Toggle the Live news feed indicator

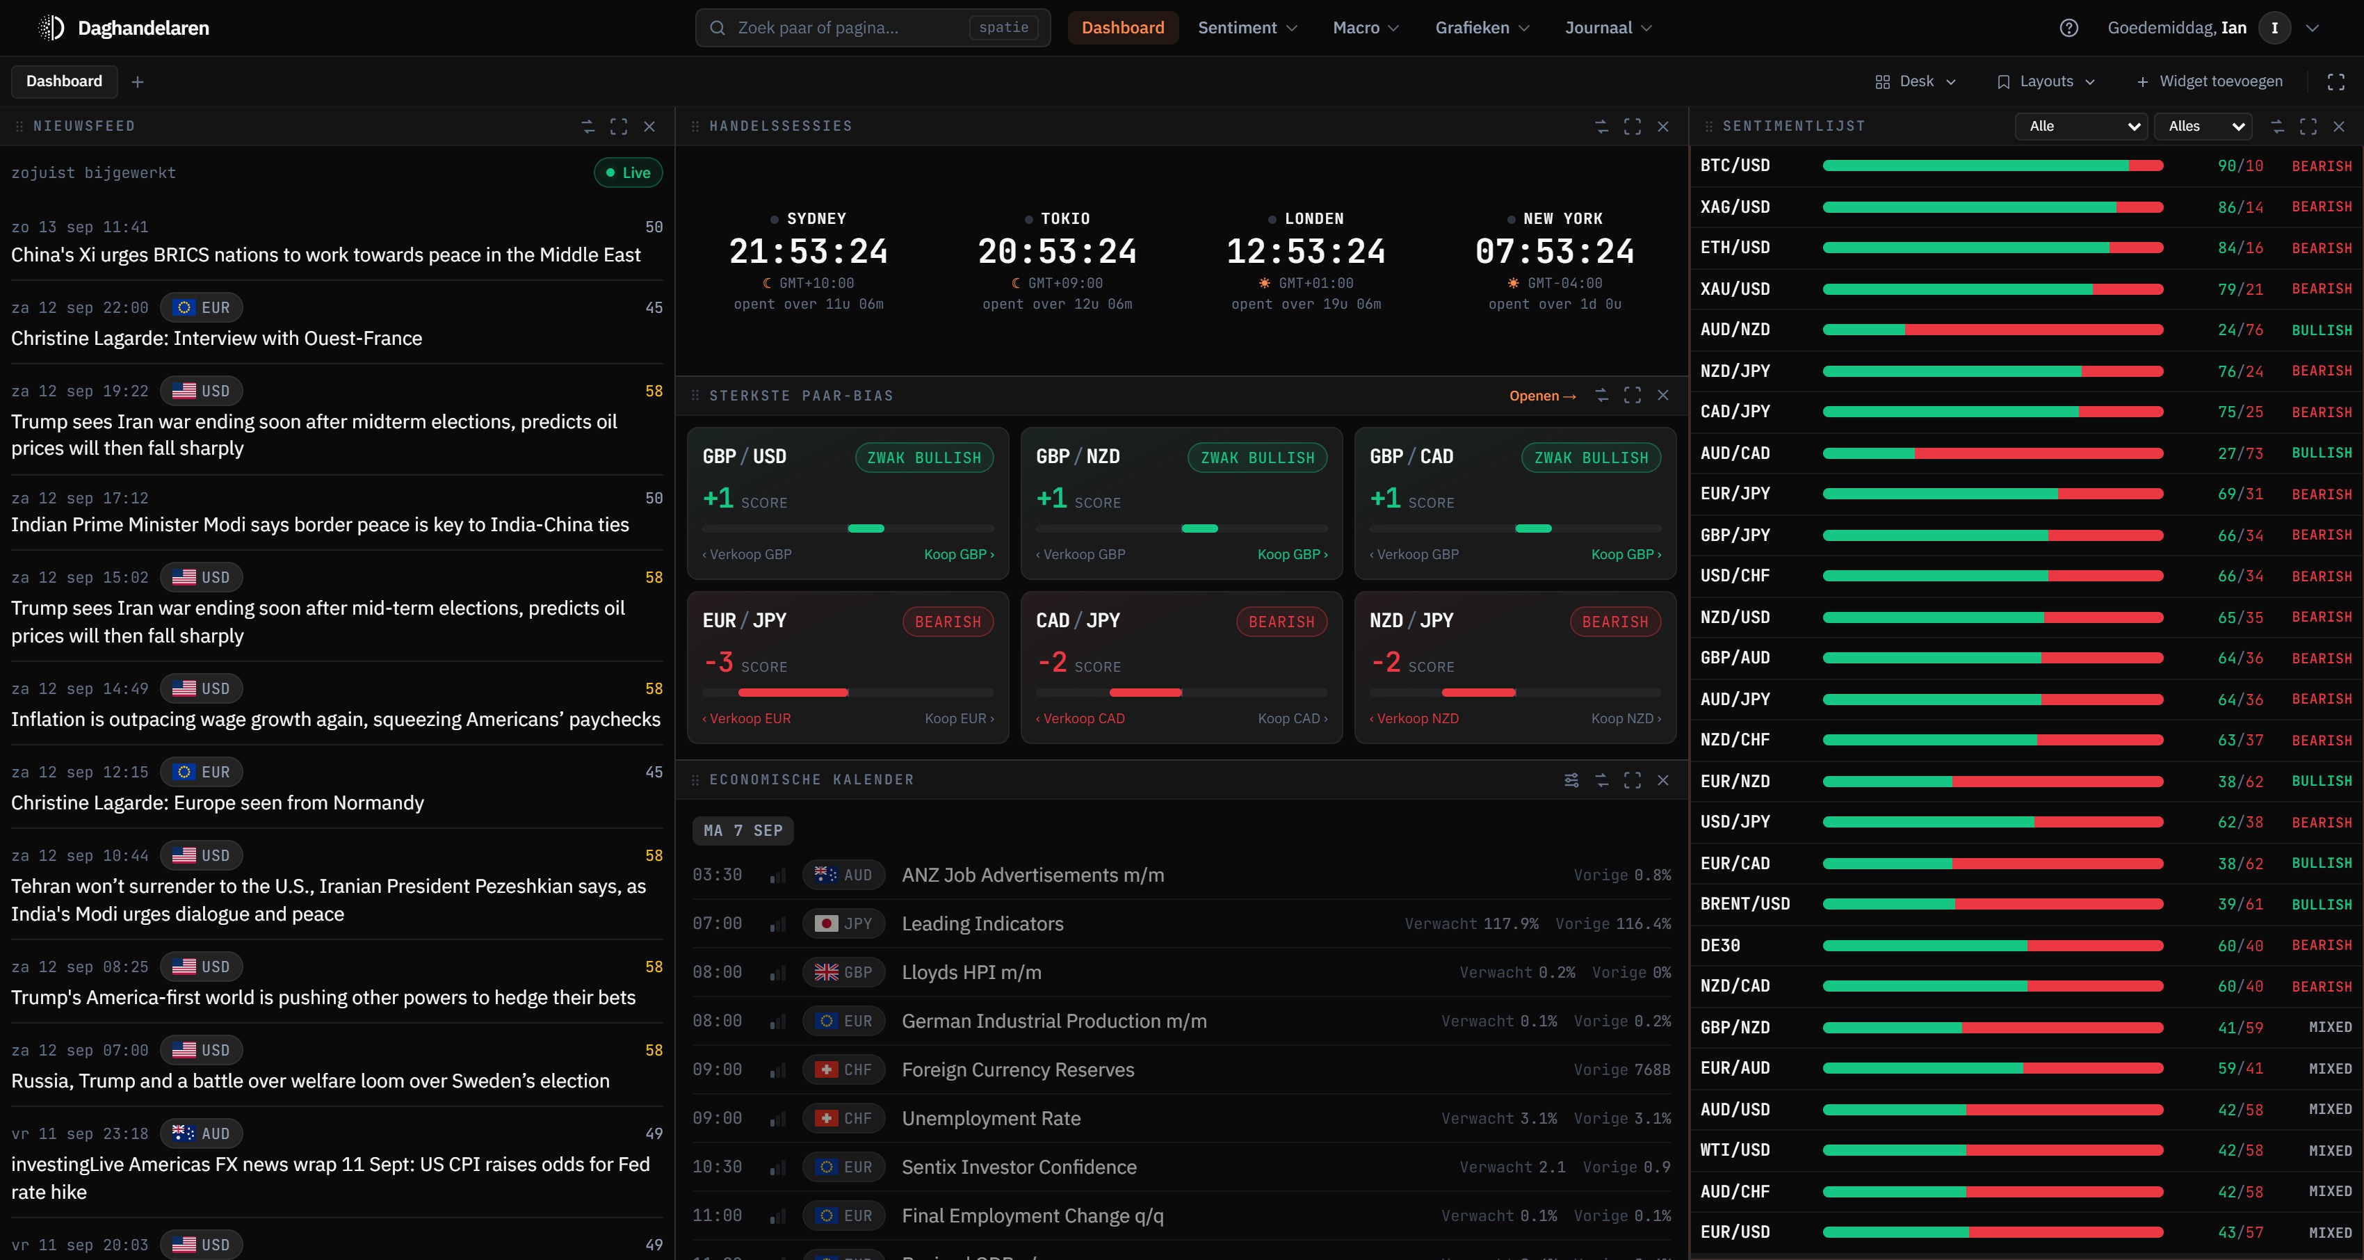[628, 172]
